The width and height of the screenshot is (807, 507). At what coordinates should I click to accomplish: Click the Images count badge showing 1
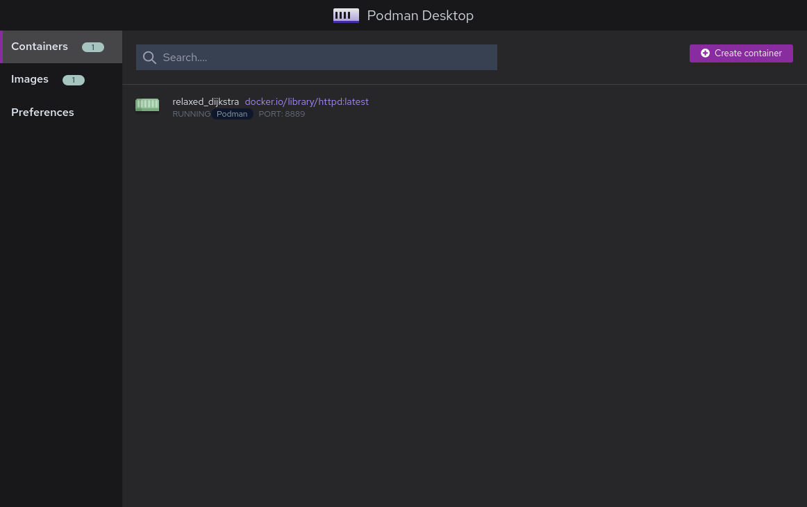coord(73,80)
